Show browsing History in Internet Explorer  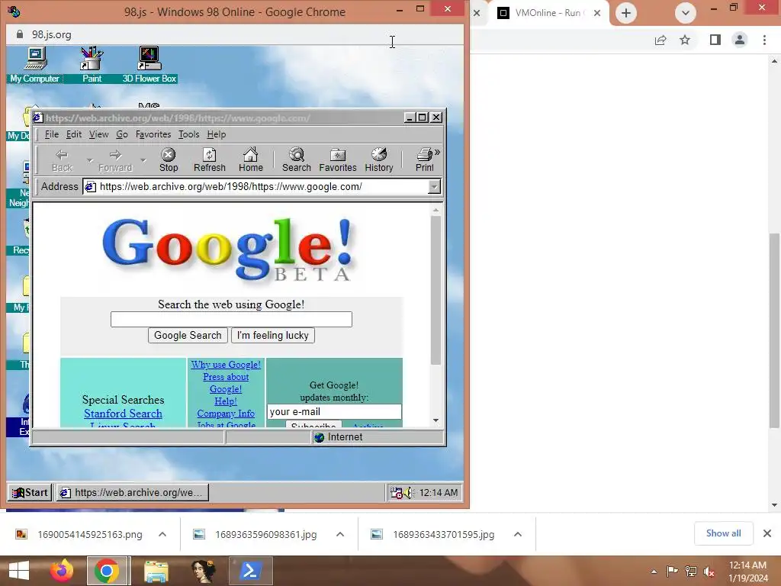tap(379, 160)
